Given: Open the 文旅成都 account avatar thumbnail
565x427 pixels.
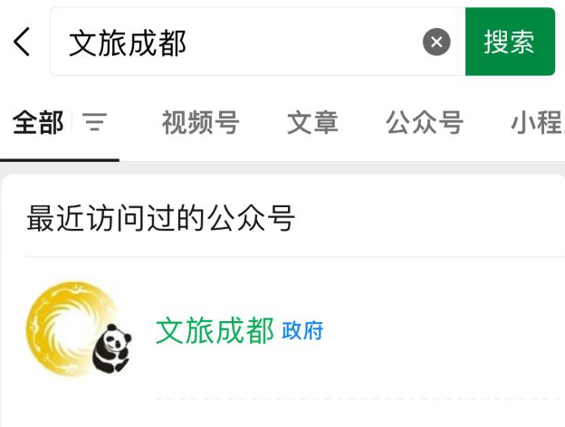Looking at the screenshot, I should [79, 329].
